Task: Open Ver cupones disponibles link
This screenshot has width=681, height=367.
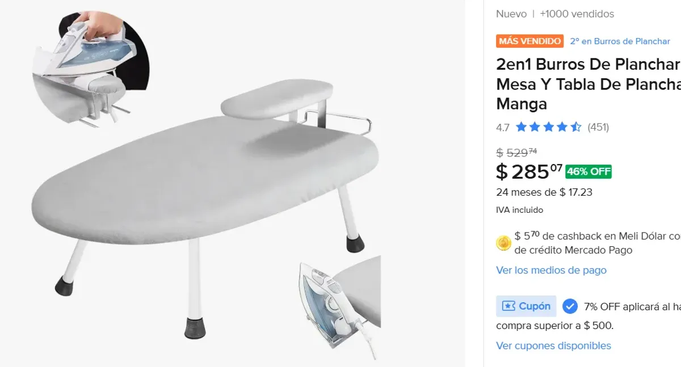Action: (553, 345)
